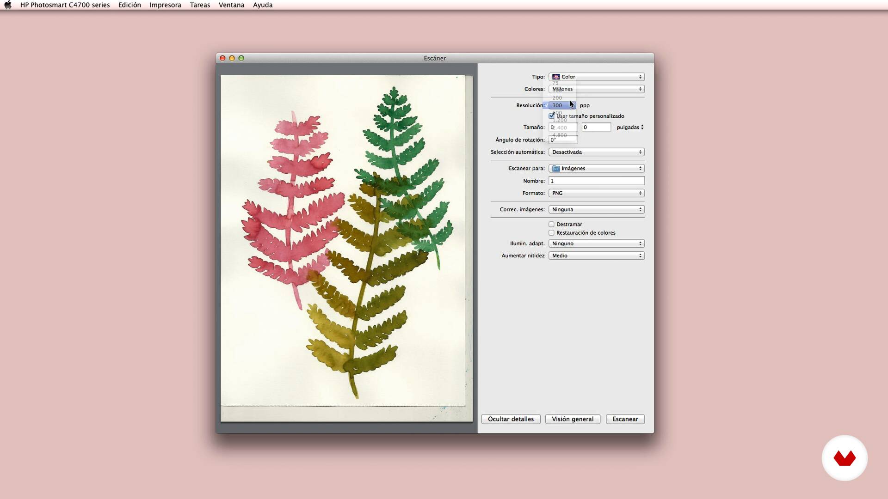888x499 pixels.
Task: Open the Apple menu
Action: click(7, 5)
